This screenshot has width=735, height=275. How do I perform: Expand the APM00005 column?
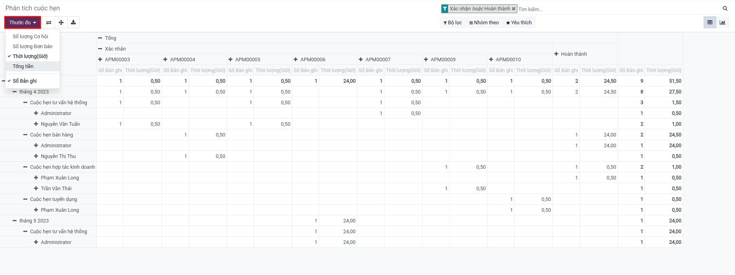[x=244, y=60]
